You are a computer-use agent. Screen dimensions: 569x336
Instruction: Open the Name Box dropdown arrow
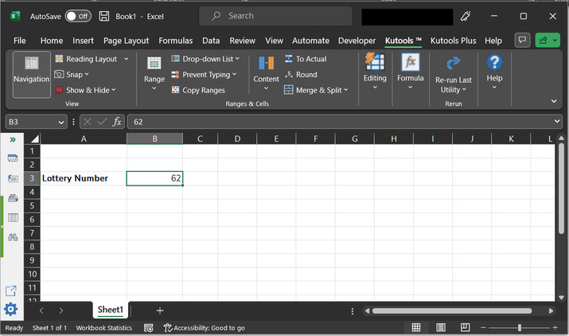(x=61, y=122)
